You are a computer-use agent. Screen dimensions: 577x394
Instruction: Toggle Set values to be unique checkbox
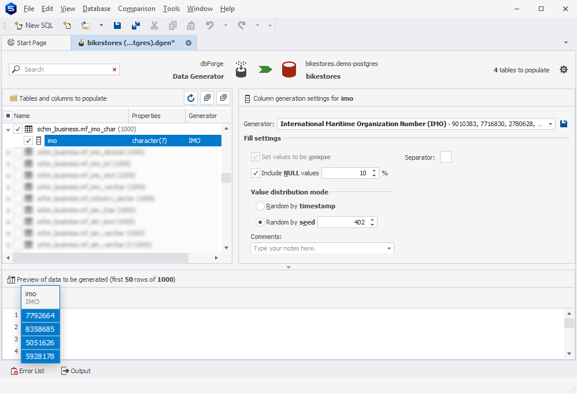click(x=256, y=157)
